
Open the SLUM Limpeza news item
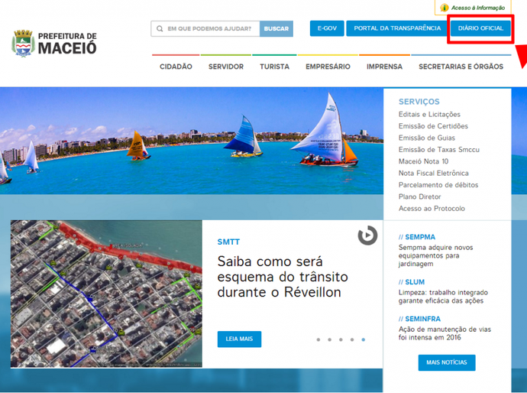coord(443,297)
